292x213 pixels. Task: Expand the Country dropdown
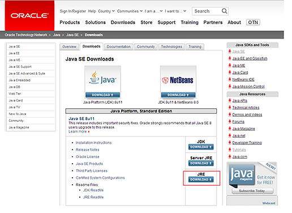click(106, 11)
